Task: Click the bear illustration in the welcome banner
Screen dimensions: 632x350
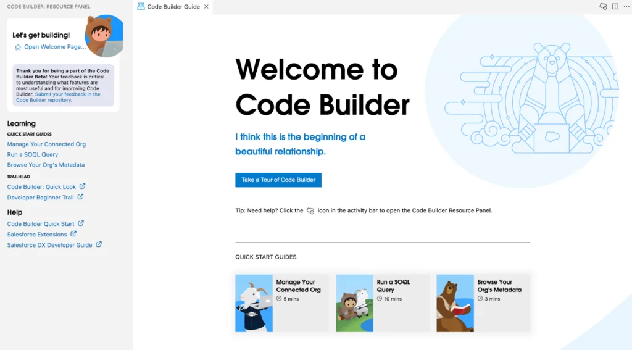Action: click(552, 99)
